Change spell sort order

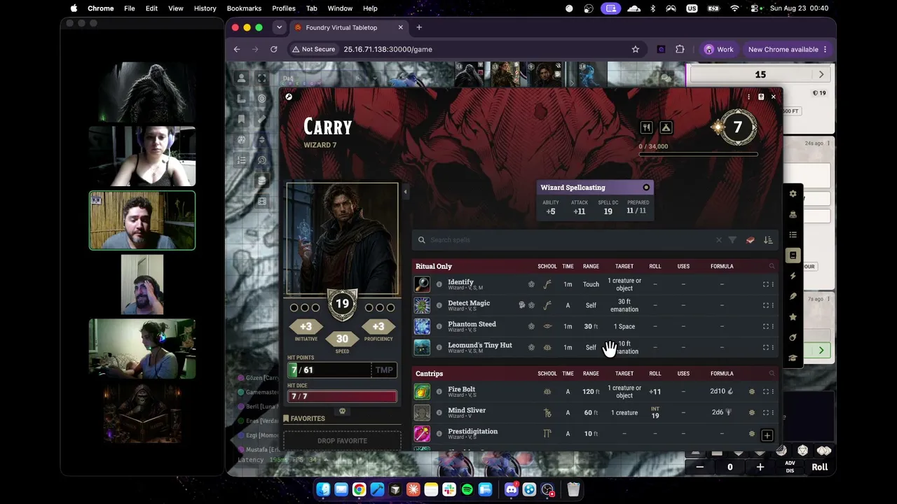pyautogui.click(x=768, y=240)
